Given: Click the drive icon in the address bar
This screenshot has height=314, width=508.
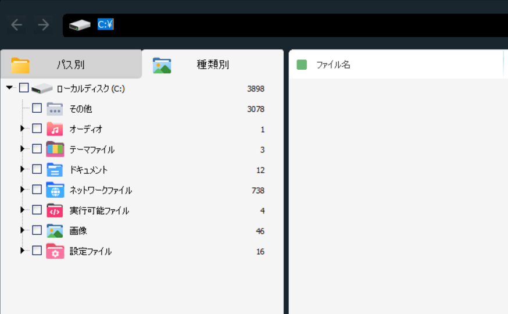Looking at the screenshot, I should tap(80, 24).
